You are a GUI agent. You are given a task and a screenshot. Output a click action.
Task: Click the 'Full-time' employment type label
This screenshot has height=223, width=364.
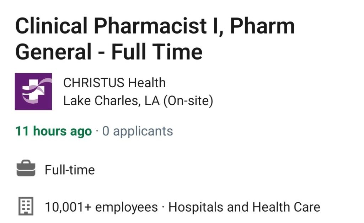click(70, 170)
